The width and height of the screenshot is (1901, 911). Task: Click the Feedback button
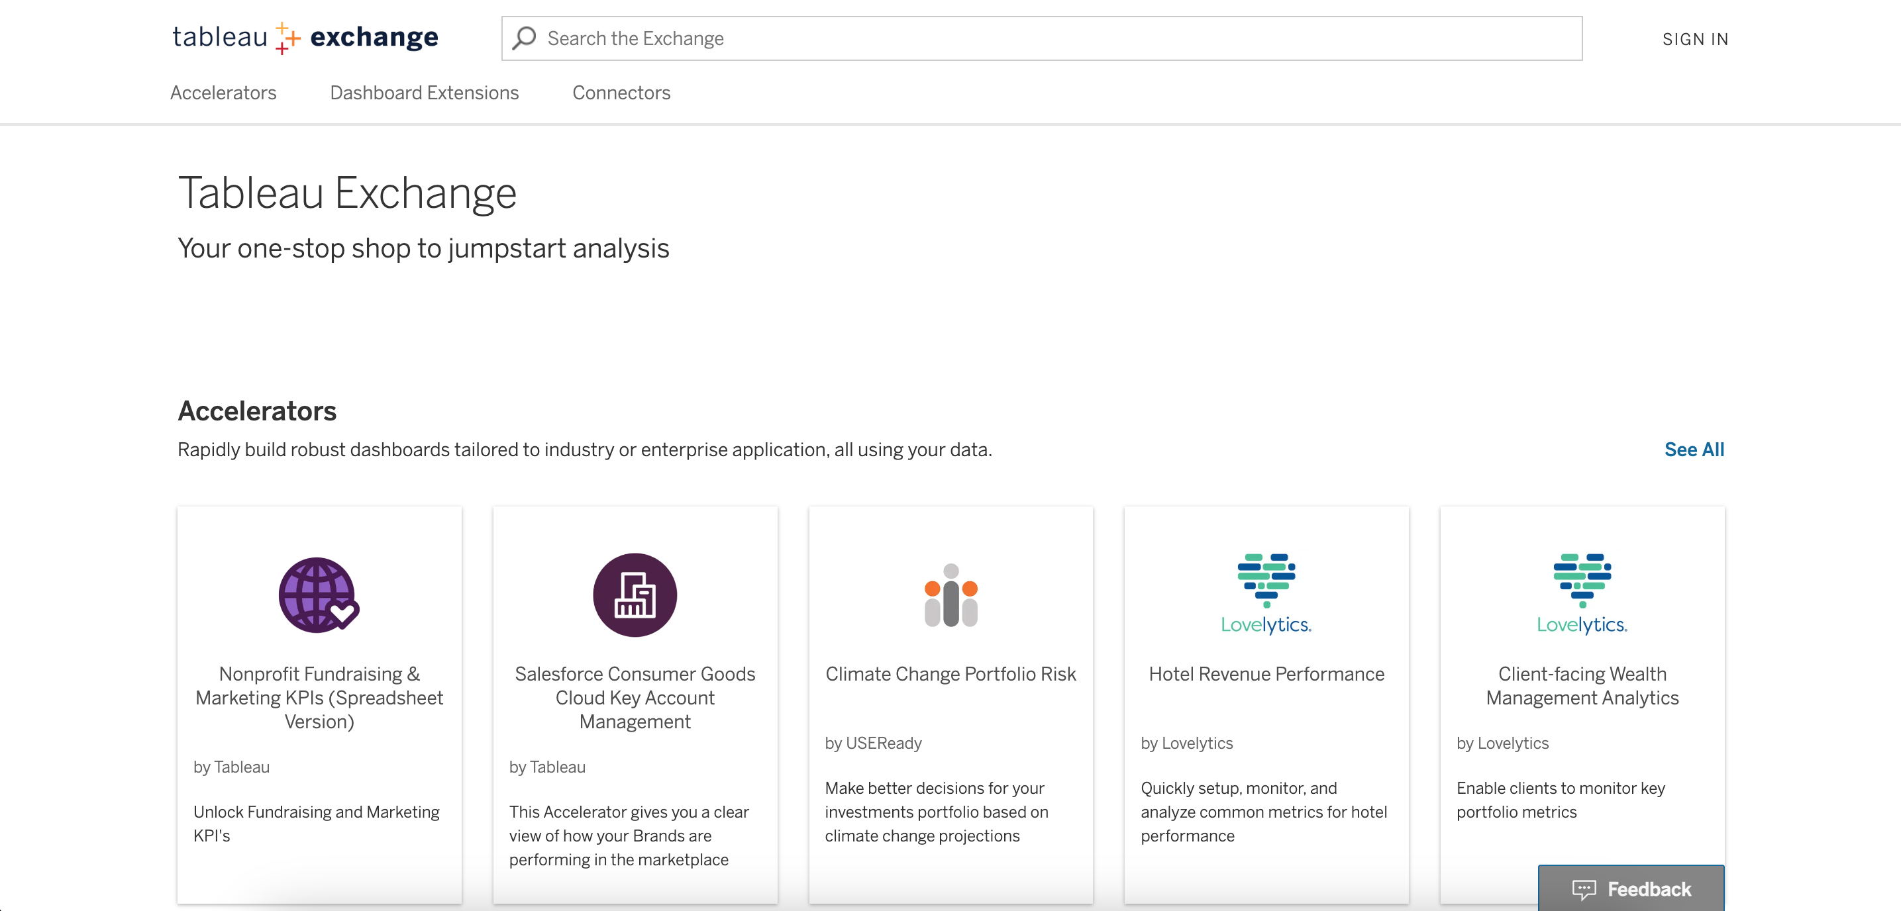1631,888
